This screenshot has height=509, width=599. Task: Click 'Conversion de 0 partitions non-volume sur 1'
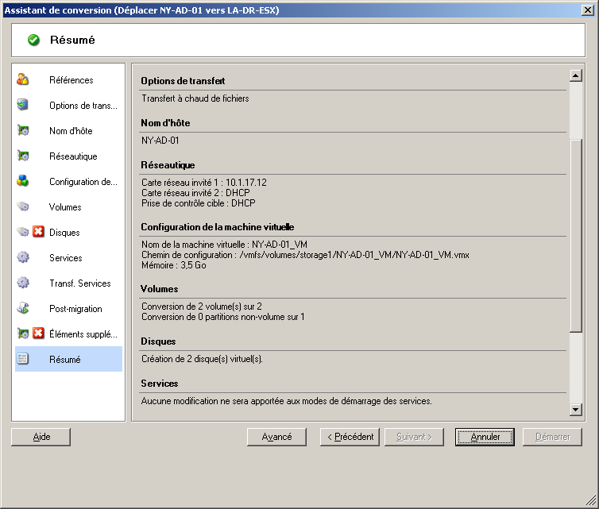point(223,317)
